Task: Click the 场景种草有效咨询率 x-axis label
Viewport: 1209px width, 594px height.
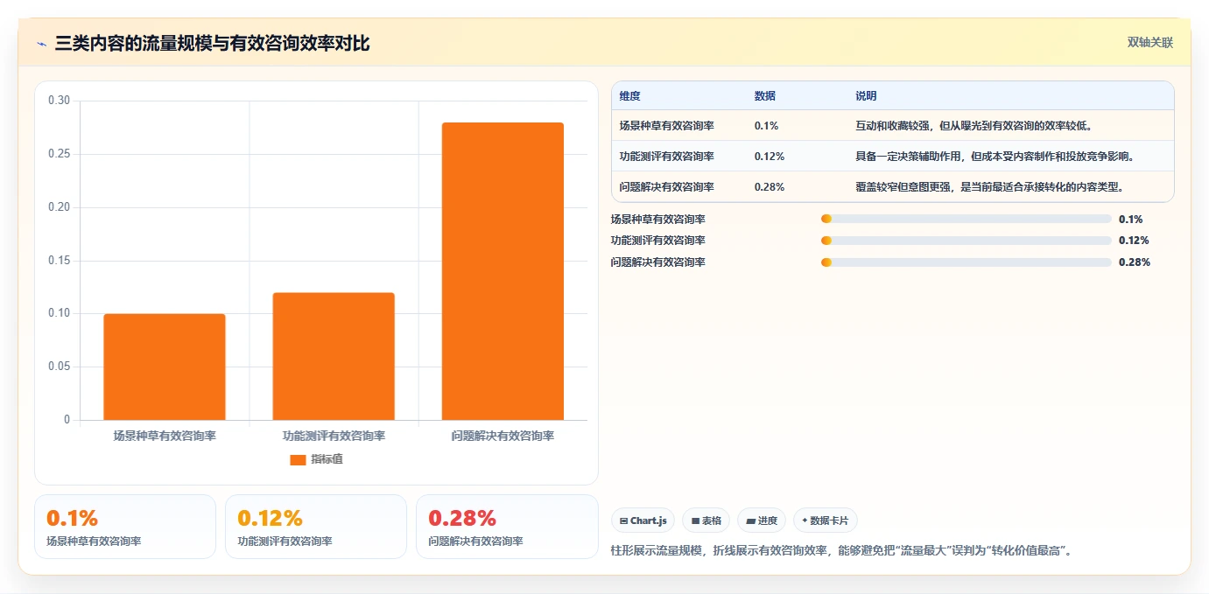Action: (x=165, y=436)
